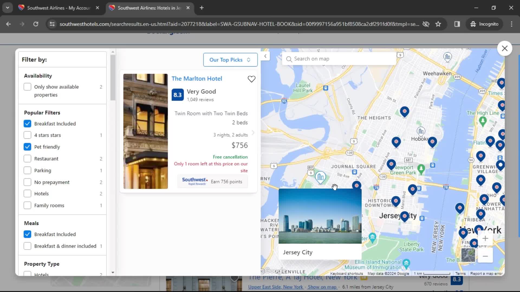Select the hotel pin near The Heights
520x292 pixels.
404,111
